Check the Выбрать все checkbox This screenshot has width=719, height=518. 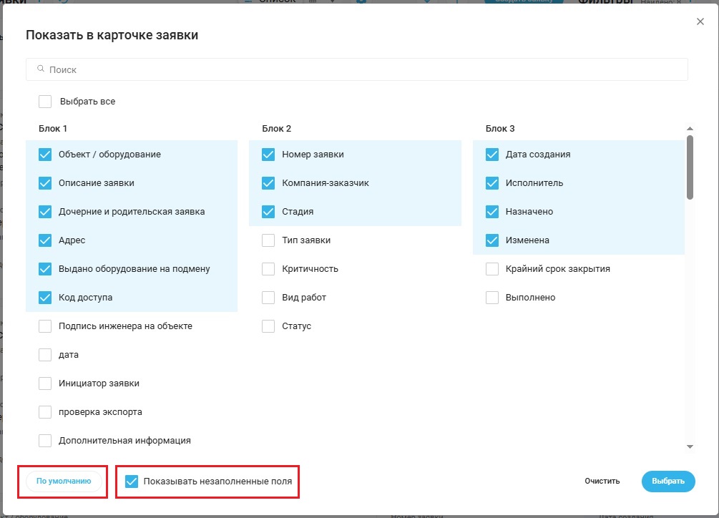point(45,102)
